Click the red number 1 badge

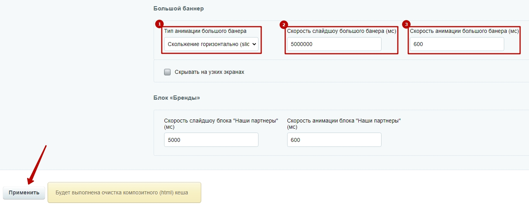point(159,24)
